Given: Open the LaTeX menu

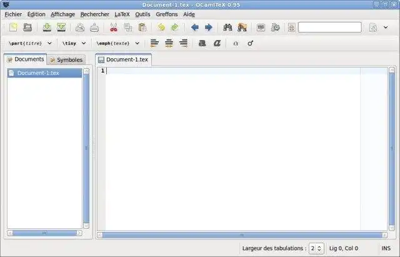Looking at the screenshot, I should tap(122, 14).
